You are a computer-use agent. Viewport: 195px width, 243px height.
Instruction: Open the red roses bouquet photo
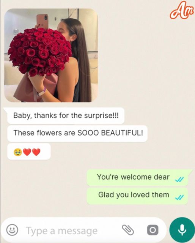tap(51, 55)
